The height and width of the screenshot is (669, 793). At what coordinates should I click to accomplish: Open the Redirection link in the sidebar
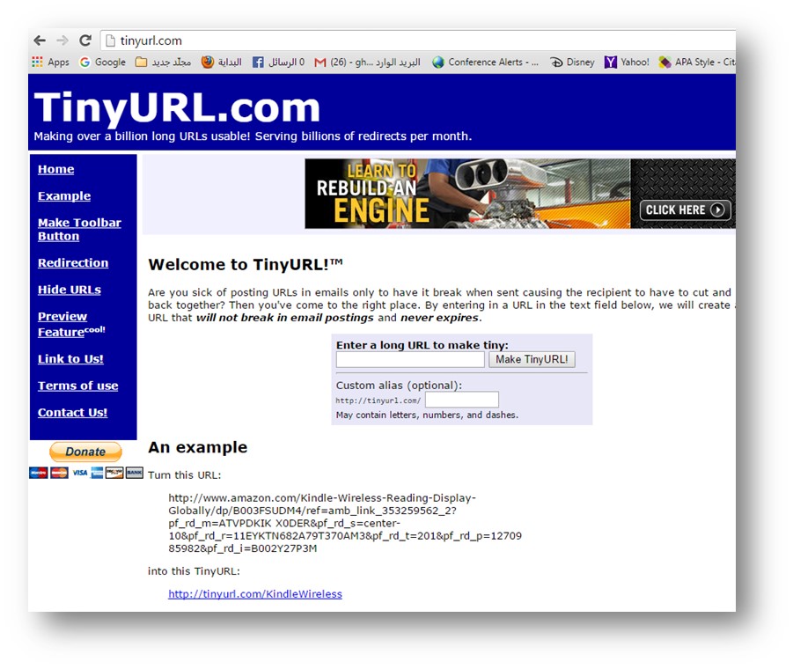tap(73, 262)
